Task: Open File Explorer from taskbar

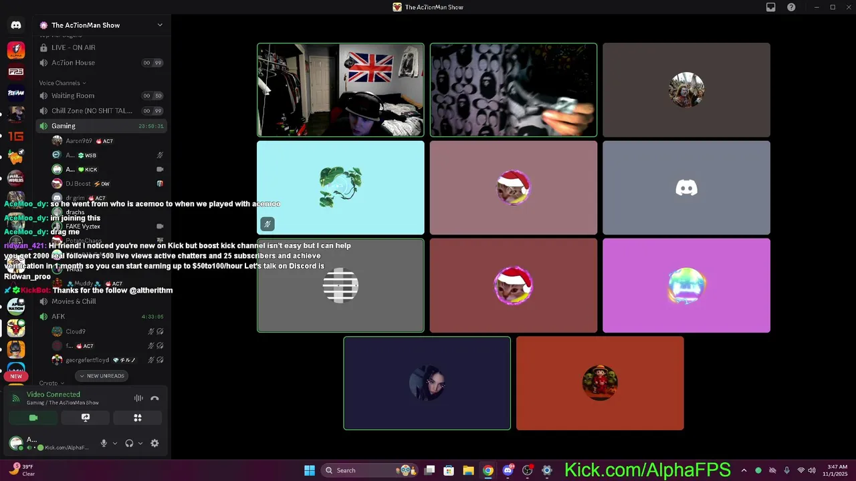Action: coord(468,470)
